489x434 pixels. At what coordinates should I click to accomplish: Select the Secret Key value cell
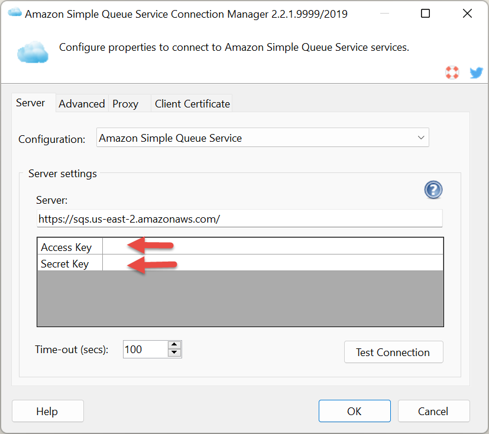(x=273, y=263)
